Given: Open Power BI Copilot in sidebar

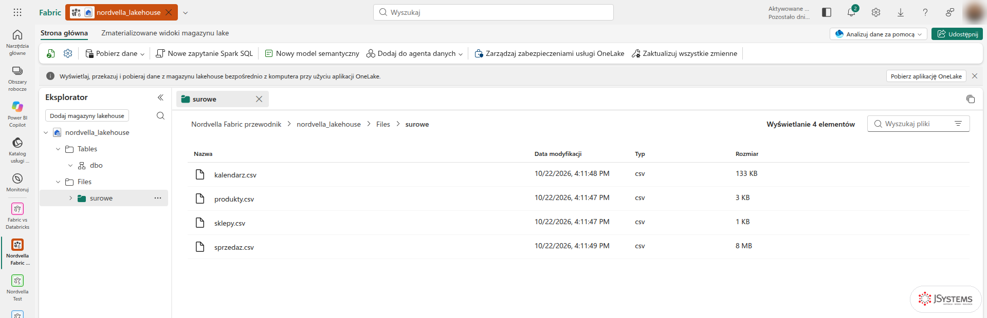Looking at the screenshot, I should (17, 107).
